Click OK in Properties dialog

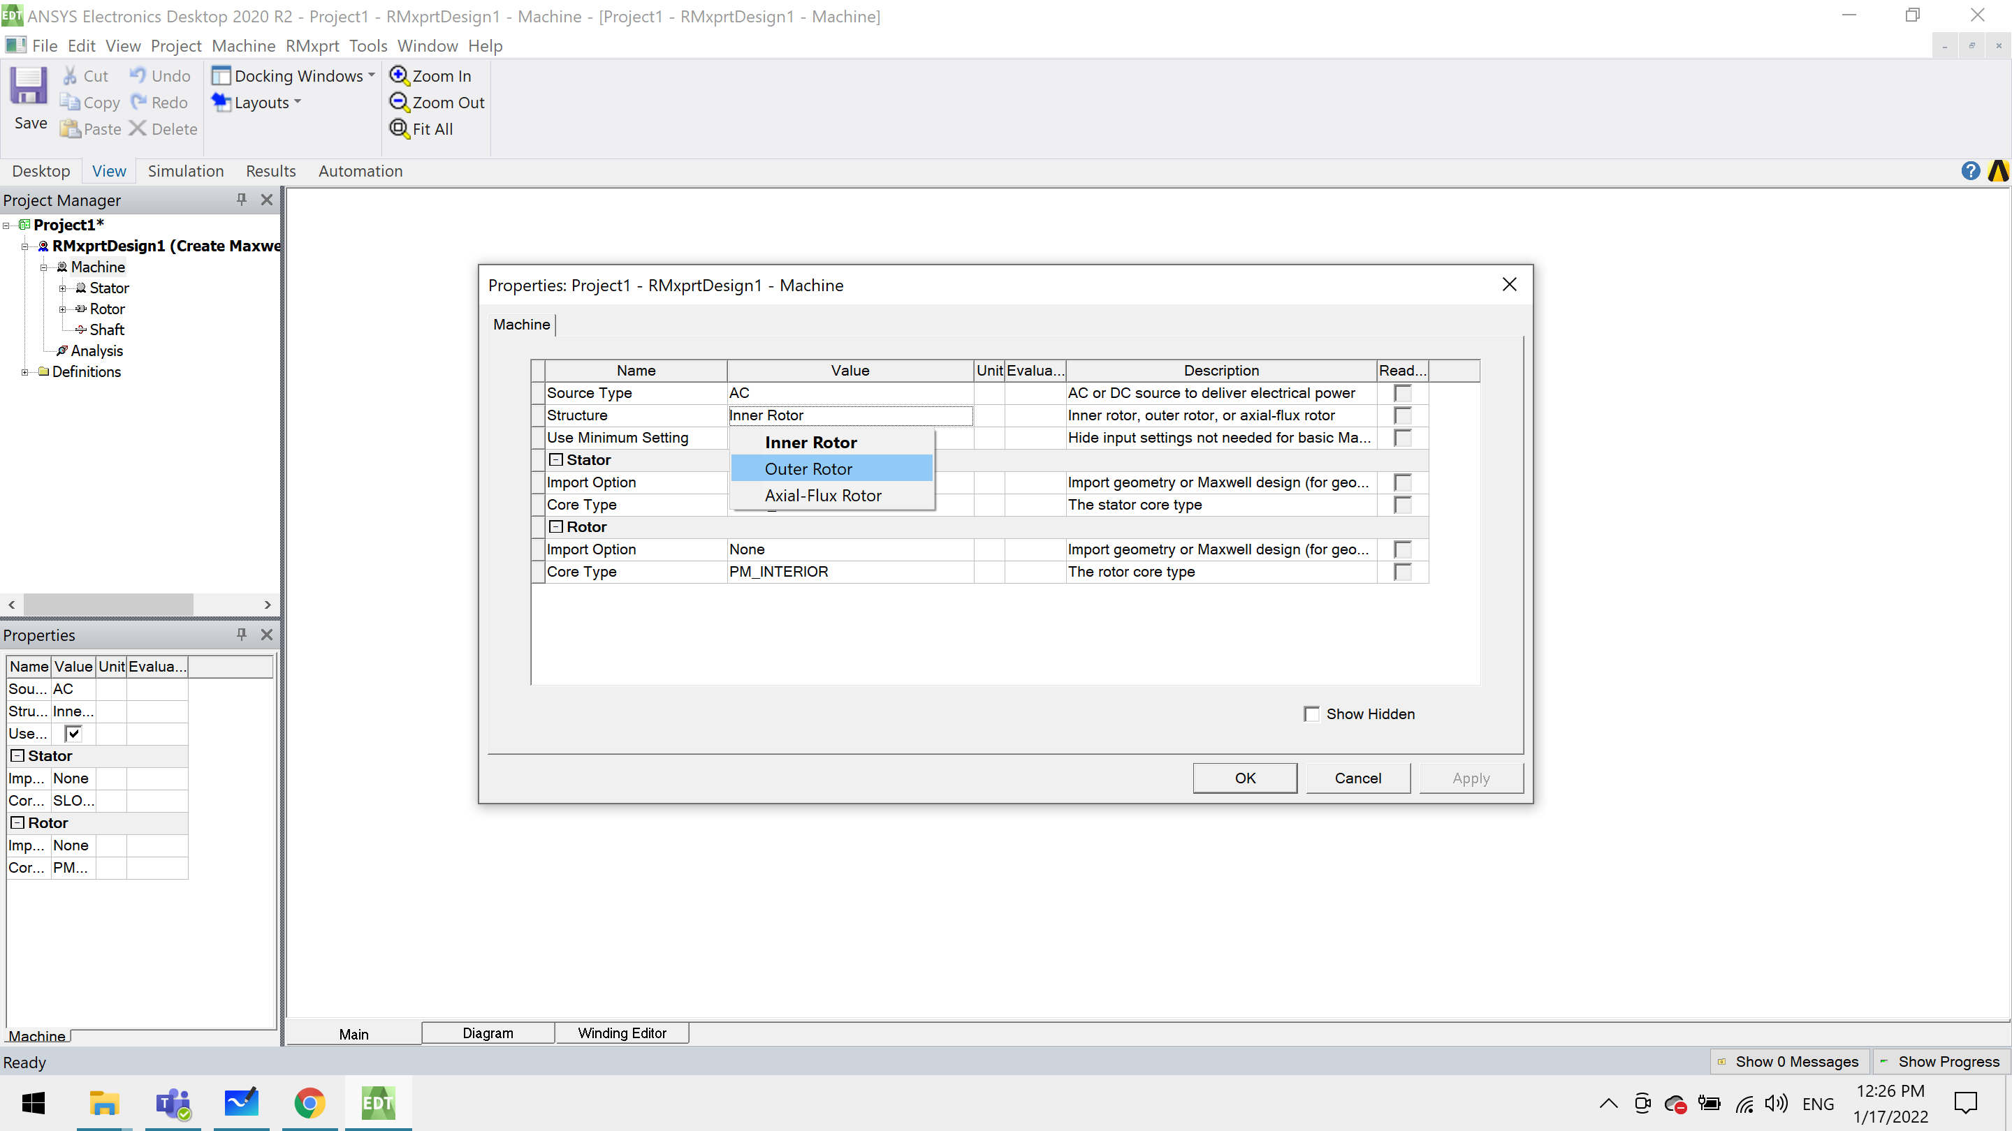pos(1245,778)
